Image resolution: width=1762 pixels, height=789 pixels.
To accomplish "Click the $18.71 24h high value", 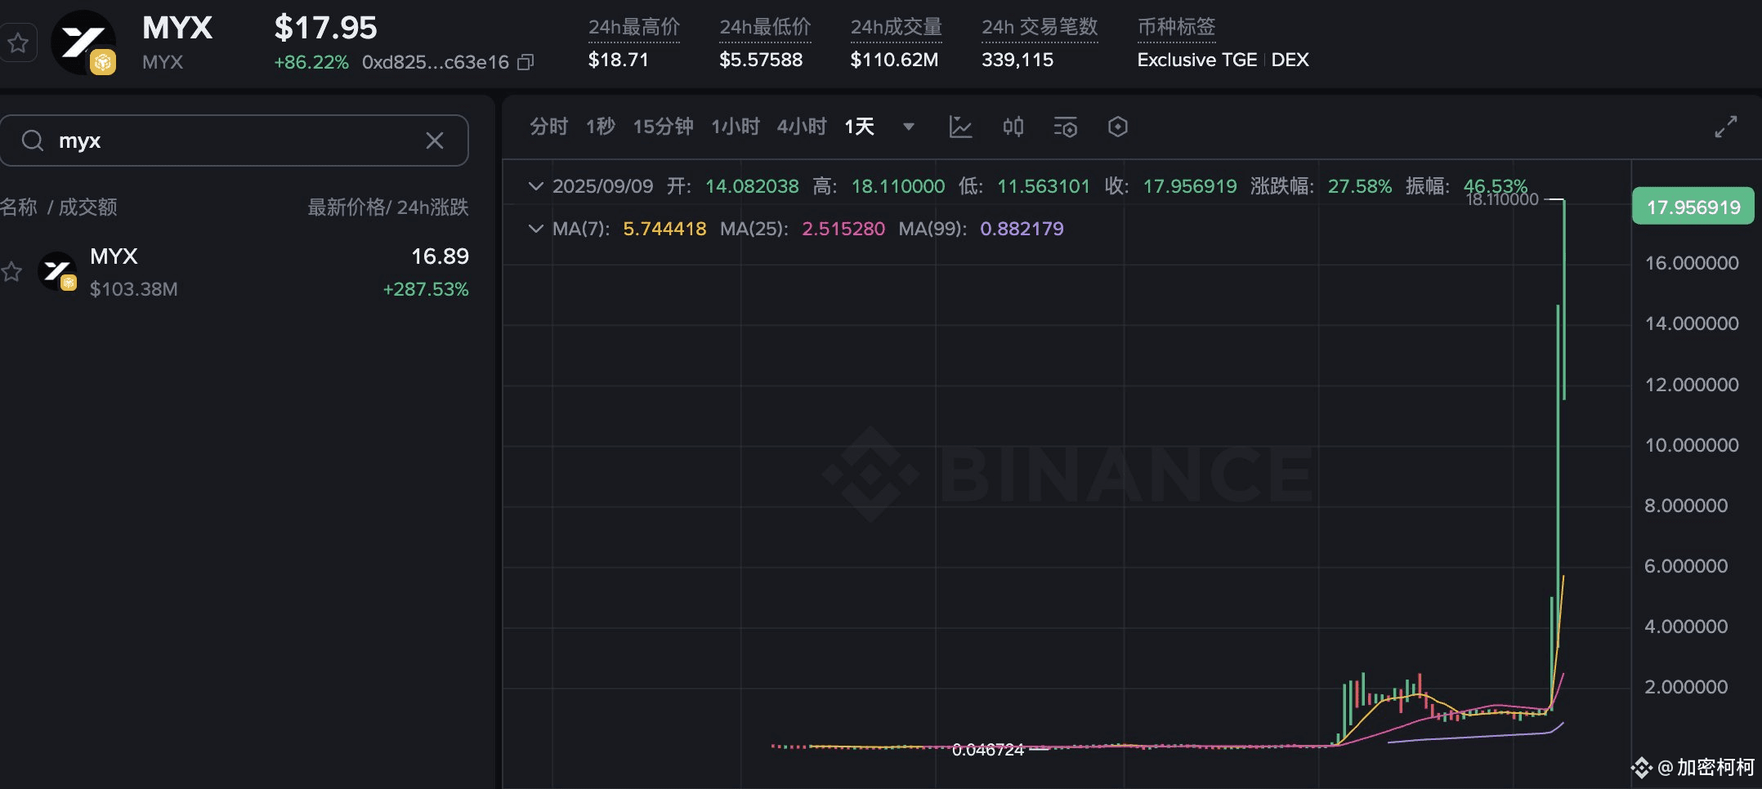I will point(619,60).
